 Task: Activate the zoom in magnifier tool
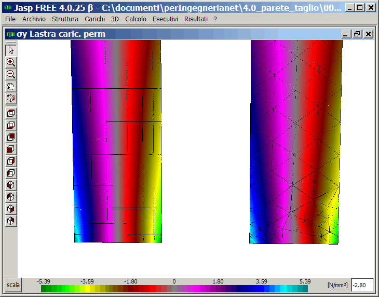click(x=11, y=62)
